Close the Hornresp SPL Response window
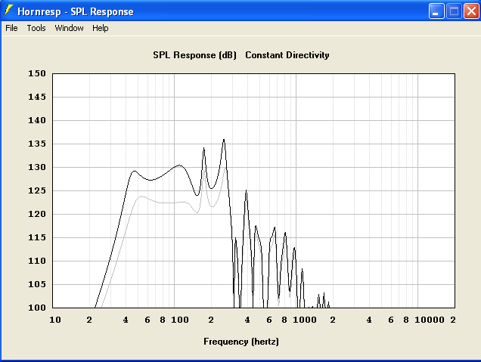 tap(471, 11)
